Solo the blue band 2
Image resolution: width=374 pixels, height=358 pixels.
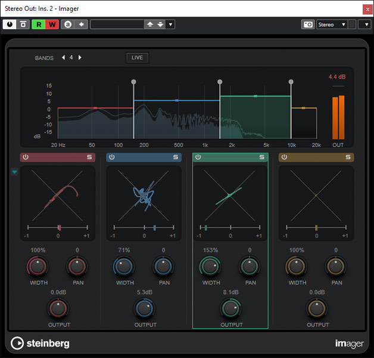click(x=176, y=158)
